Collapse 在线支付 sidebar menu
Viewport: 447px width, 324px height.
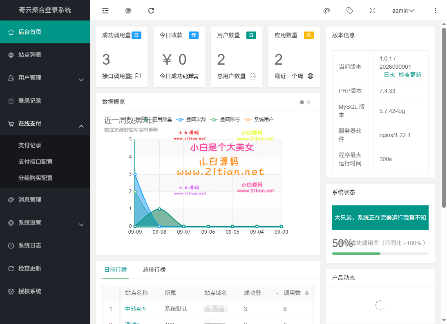pos(45,124)
